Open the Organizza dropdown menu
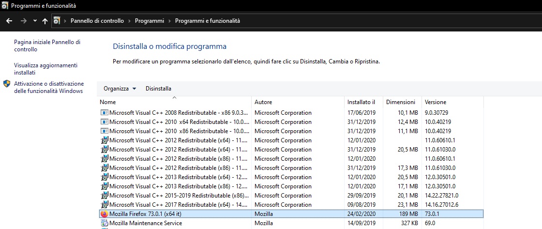 pyautogui.click(x=120, y=89)
